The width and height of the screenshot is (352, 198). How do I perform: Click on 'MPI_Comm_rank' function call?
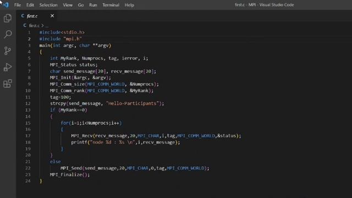pyautogui.click(x=67, y=91)
